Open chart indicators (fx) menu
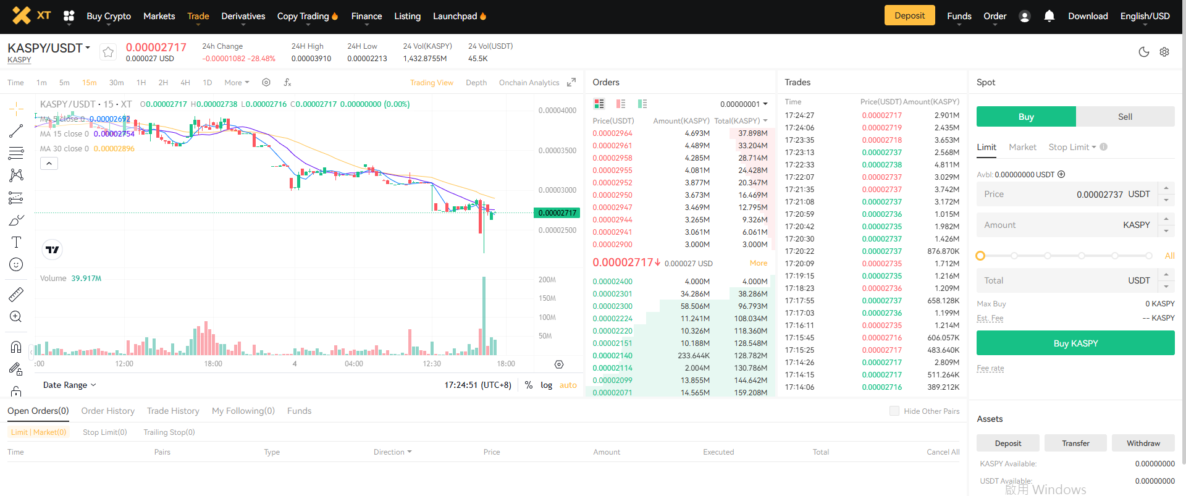The width and height of the screenshot is (1186, 496). click(x=287, y=82)
